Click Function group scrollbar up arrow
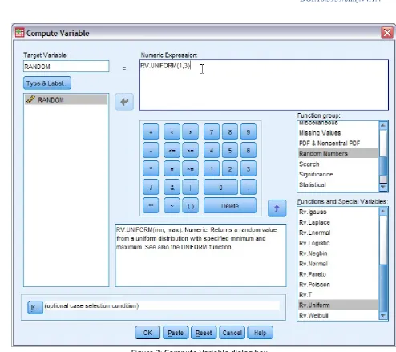Image resolution: width=396 pixels, height=352 pixels. coord(383,125)
